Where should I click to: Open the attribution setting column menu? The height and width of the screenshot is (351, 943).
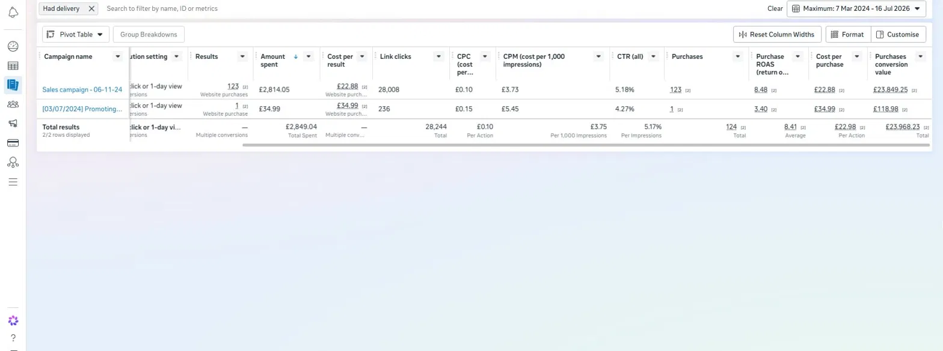click(177, 56)
